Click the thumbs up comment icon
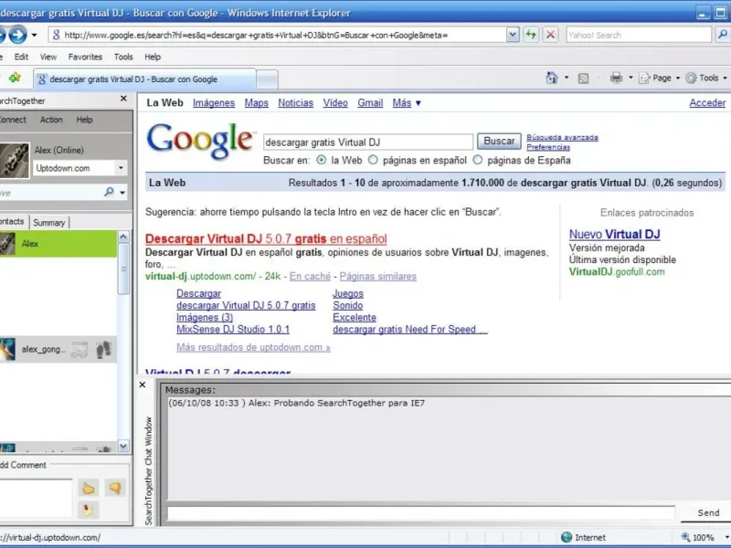731x548 pixels. point(88,489)
